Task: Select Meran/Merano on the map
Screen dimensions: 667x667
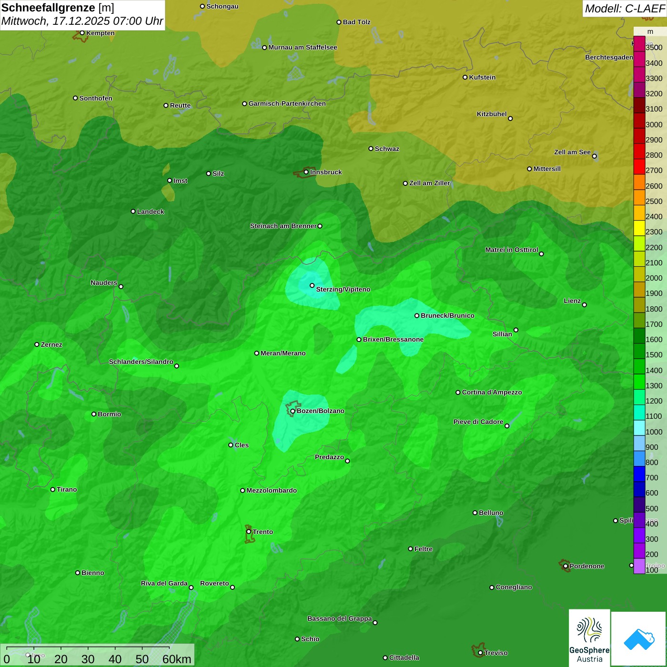Action: (x=280, y=353)
